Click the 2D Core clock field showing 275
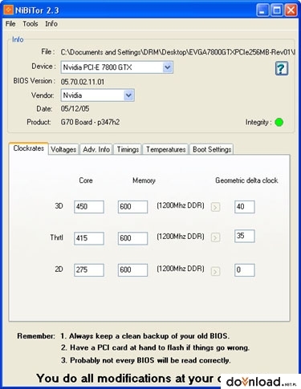Viewport: 301px width, 389px height. click(89, 269)
